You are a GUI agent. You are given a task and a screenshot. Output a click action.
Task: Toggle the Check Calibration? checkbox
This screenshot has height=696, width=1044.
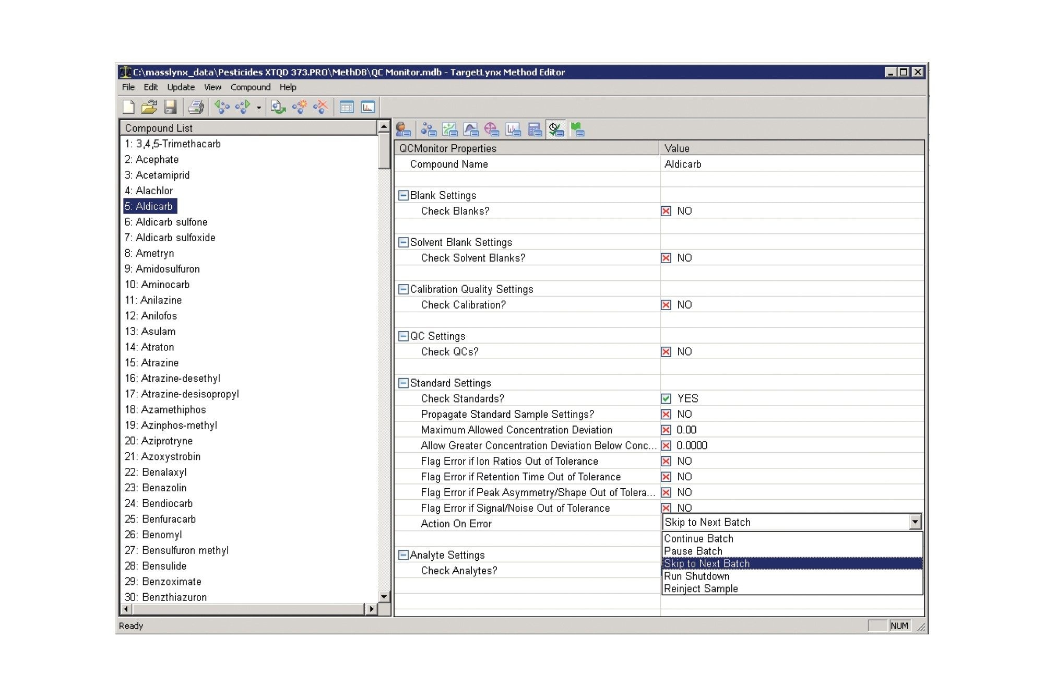click(666, 305)
